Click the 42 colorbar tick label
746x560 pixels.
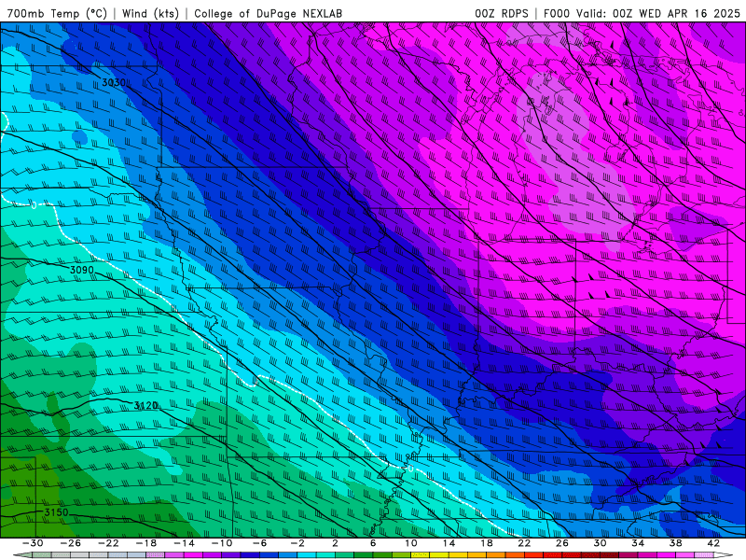713,543
